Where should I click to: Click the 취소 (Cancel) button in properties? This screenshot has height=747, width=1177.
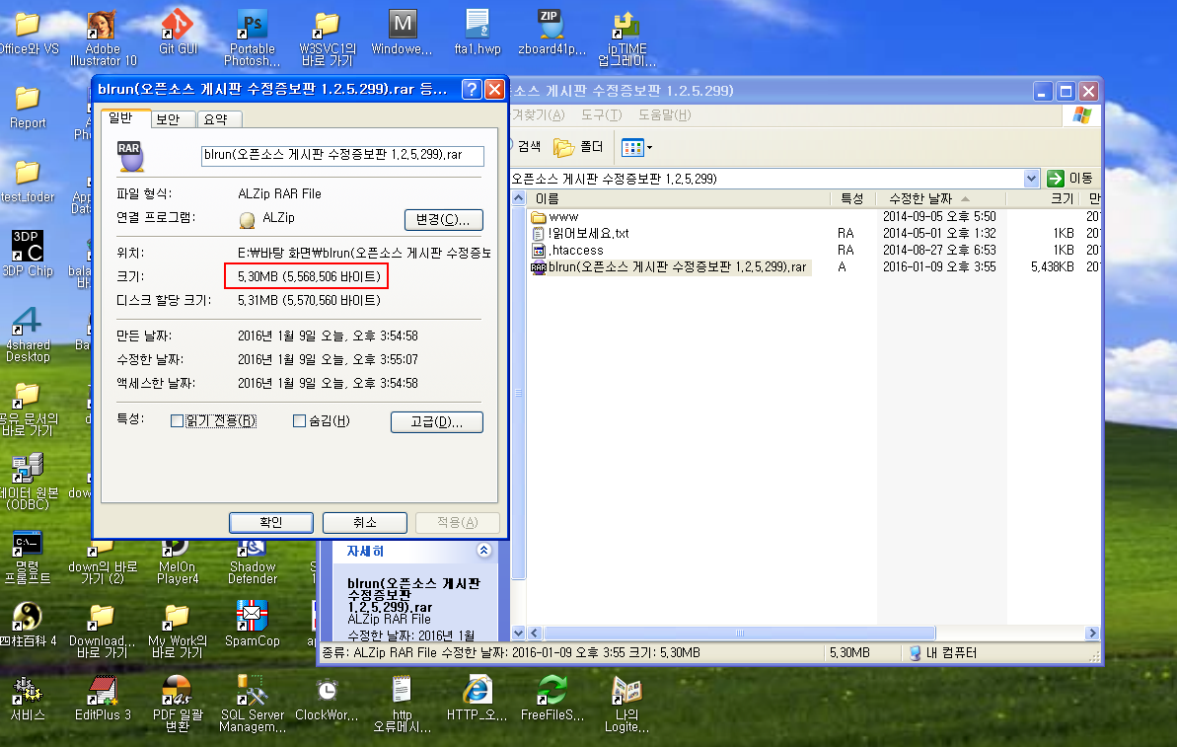[x=365, y=523]
